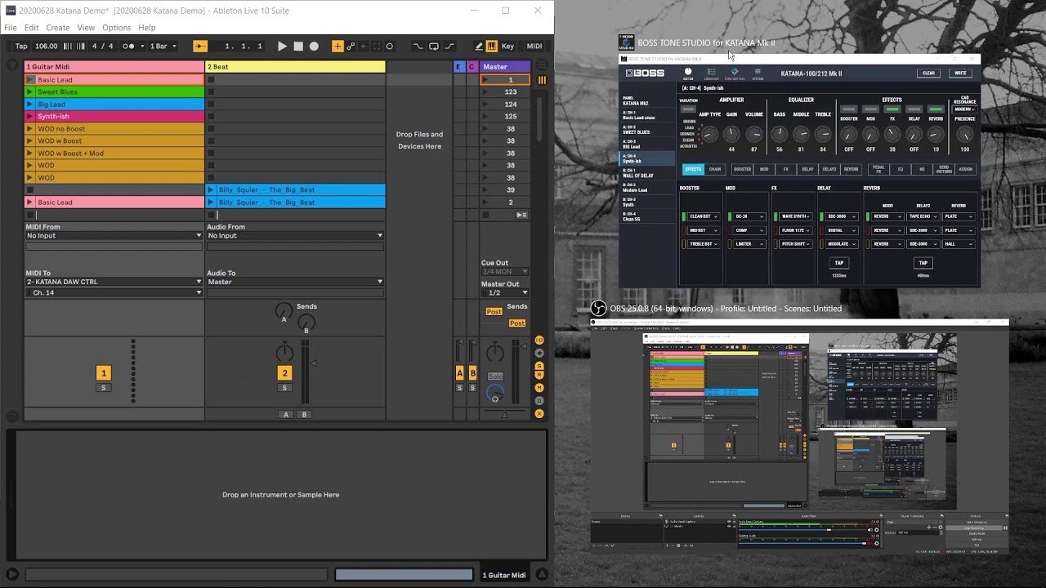
Task: Toggle Return A activator button
Action: [x=459, y=372]
